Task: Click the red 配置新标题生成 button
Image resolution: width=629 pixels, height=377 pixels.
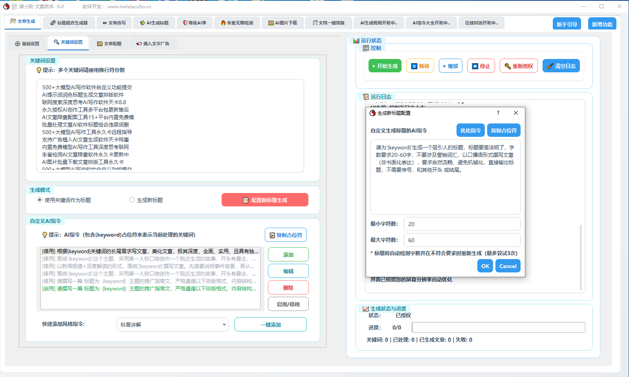Action: click(x=265, y=200)
